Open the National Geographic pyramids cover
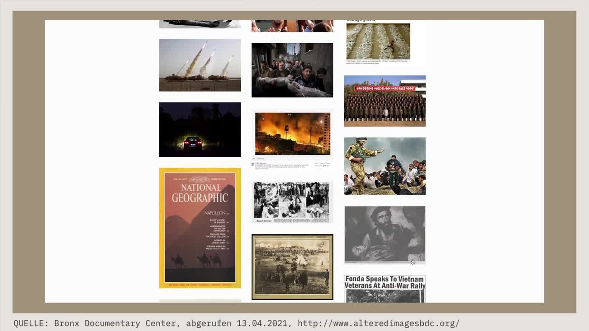589x331 pixels. pos(200,228)
